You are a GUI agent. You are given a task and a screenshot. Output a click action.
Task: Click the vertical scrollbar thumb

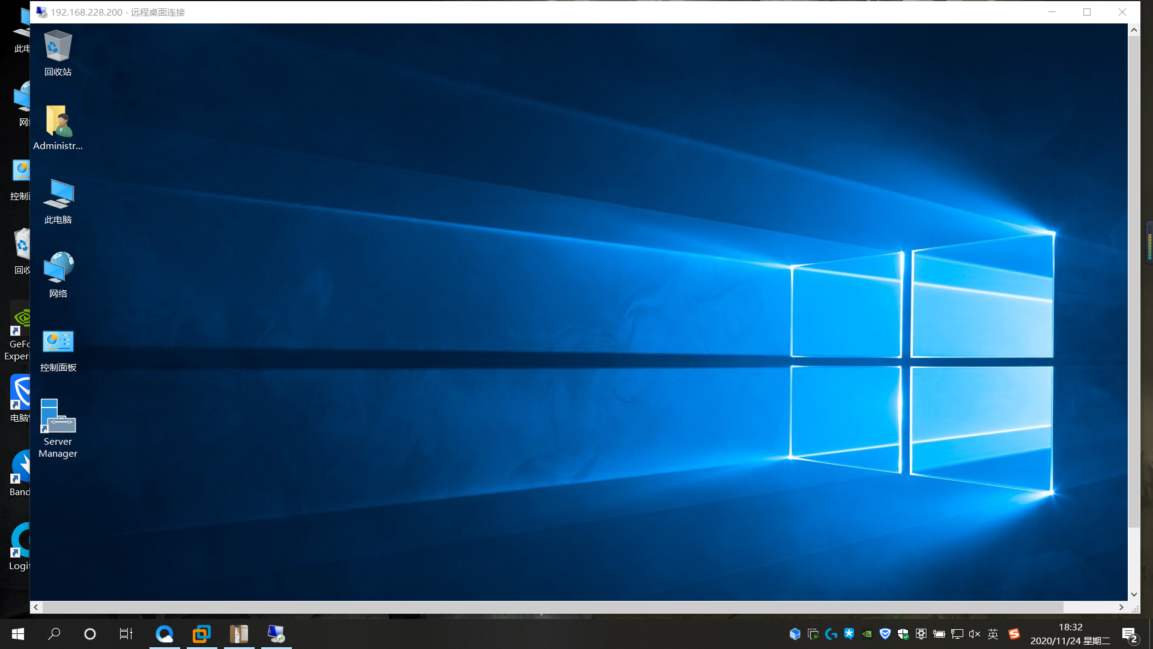coord(1134,282)
